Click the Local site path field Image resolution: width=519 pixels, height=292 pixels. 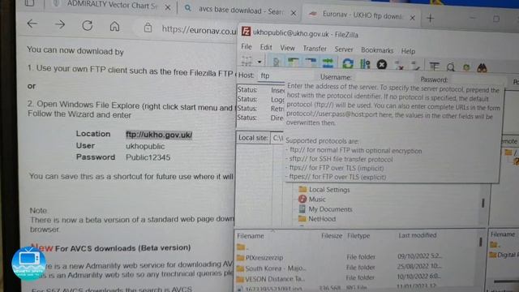pos(277,138)
